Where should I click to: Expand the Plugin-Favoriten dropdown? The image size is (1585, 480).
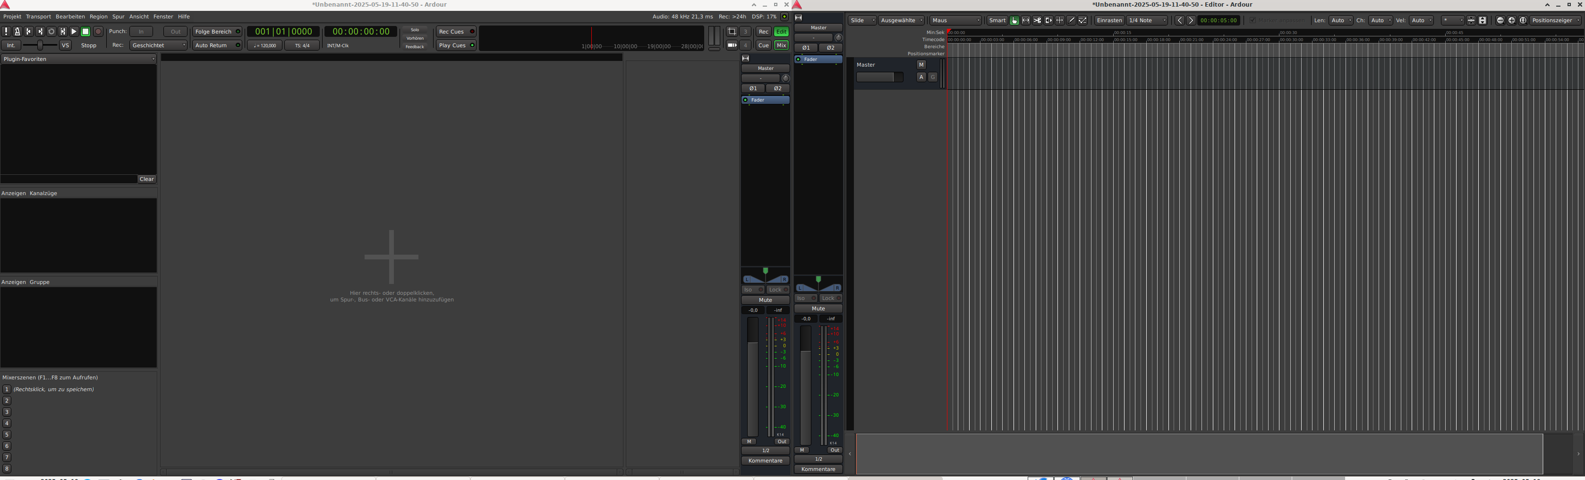(78, 59)
